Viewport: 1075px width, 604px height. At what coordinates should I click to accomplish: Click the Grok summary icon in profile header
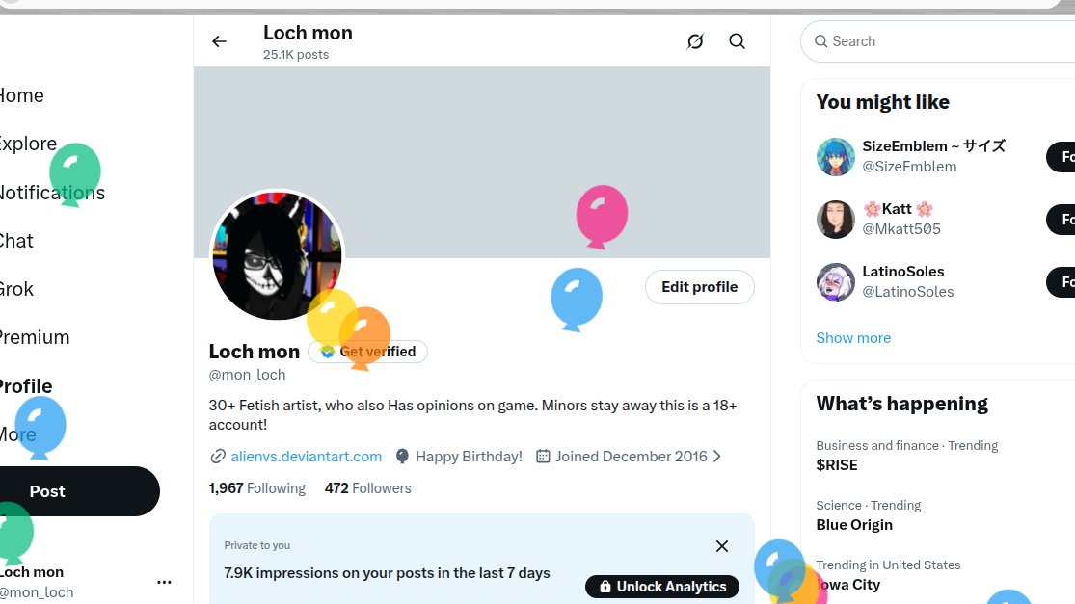[x=695, y=41]
